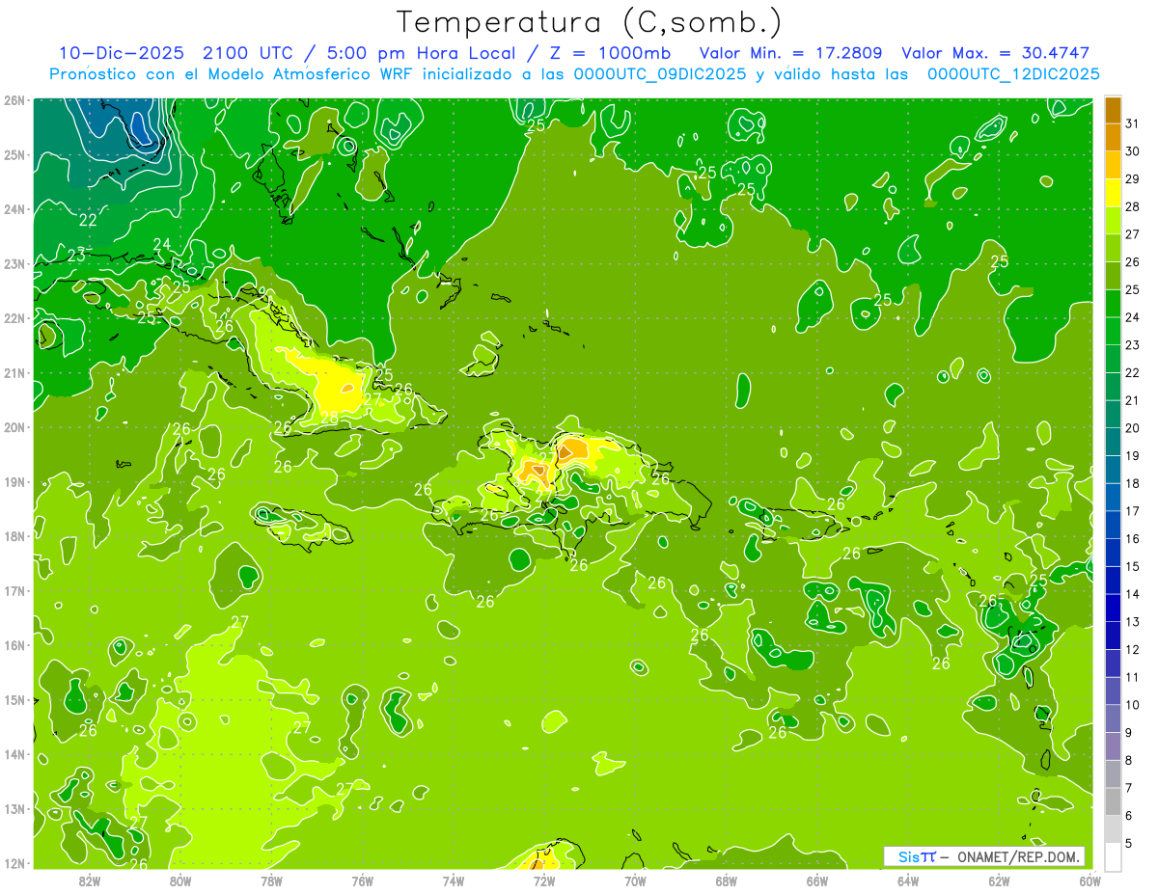The image size is (1158, 894).
Task: Pick the purple legend swatch between 9 and 10
Action: point(1113,718)
